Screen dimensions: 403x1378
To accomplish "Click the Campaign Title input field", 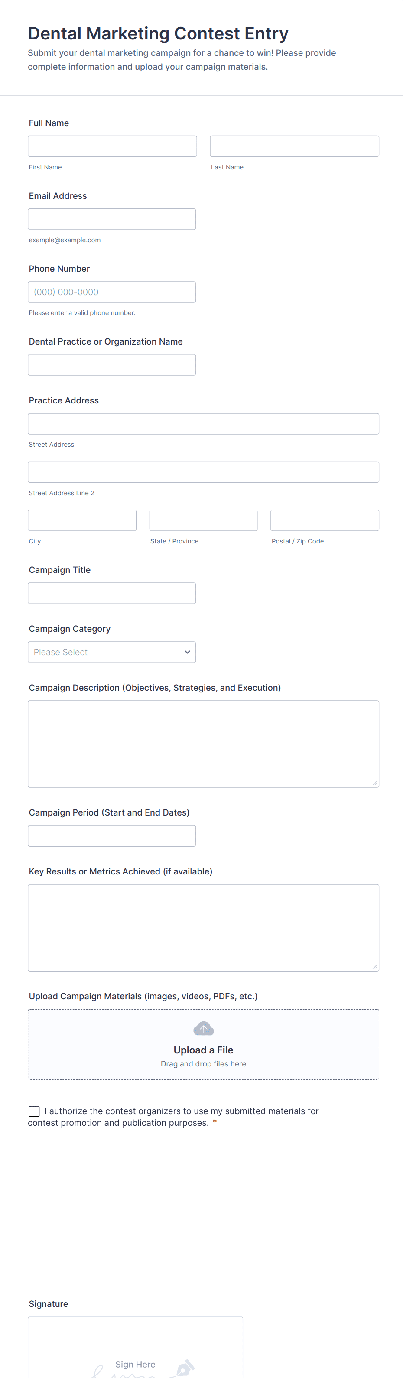I will 111,593.
